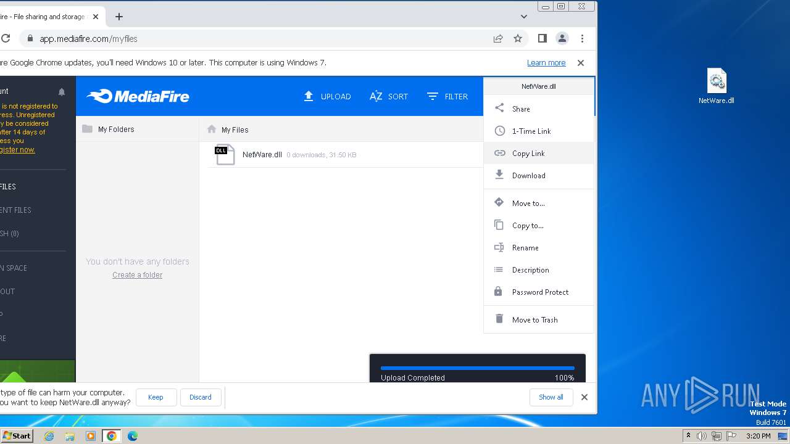Click the Chrome profile avatar icon
Screen dimensions: 790x444
[x=562, y=38]
